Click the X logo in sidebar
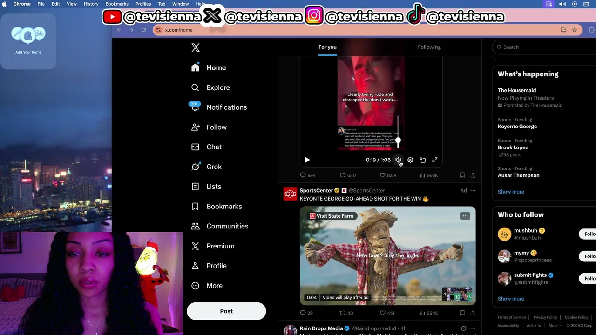Viewport: 596px width, 335px height. 196,47
